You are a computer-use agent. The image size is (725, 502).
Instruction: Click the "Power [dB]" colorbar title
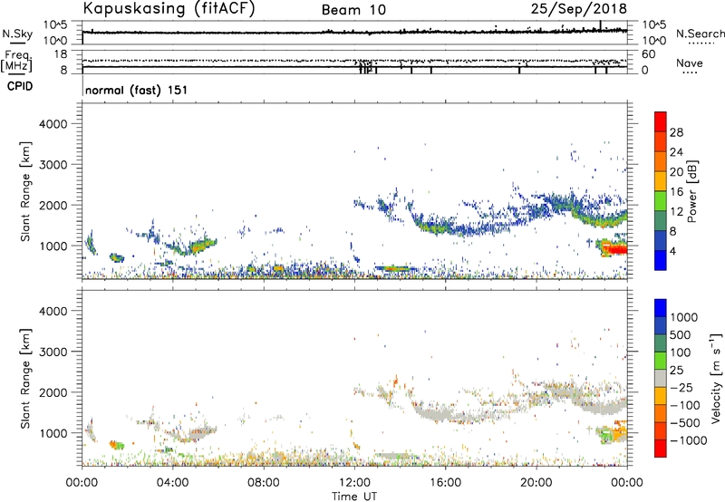691,191
